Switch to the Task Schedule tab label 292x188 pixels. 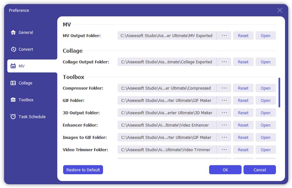point(32,117)
